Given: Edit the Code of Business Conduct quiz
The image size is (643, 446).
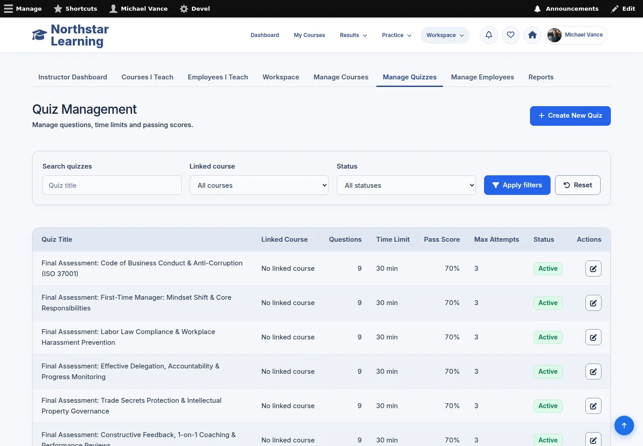Looking at the screenshot, I should point(593,268).
